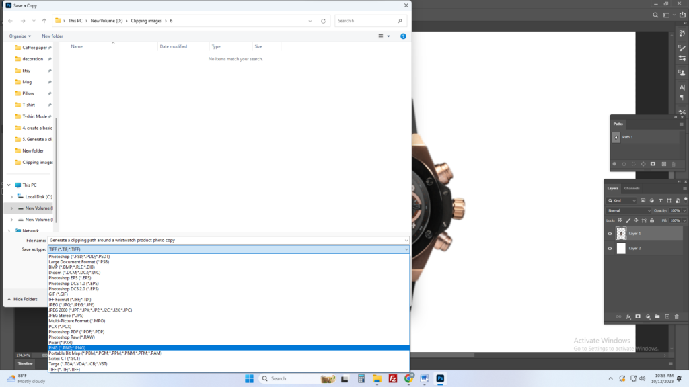
Task: Click the New folder button
Action: (x=52, y=36)
